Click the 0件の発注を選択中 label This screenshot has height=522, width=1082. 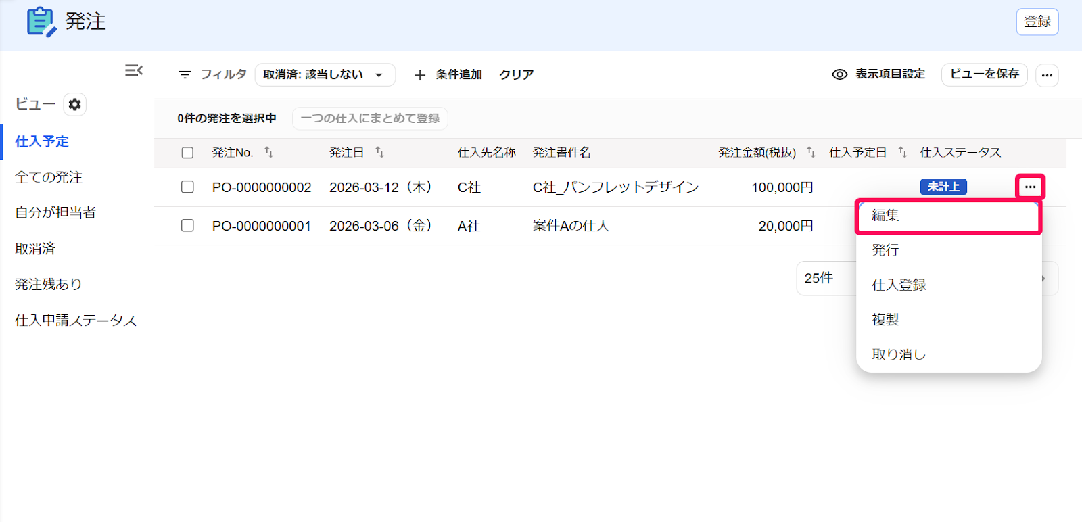point(227,118)
